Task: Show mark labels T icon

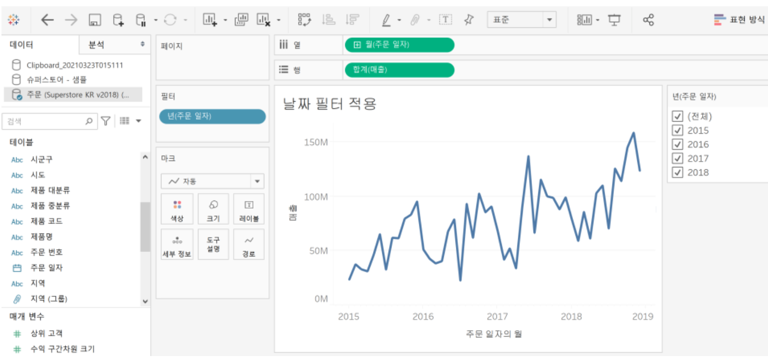Action: tap(445, 20)
